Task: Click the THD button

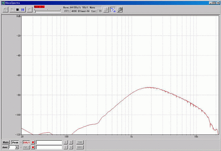Action: click(80, 142)
